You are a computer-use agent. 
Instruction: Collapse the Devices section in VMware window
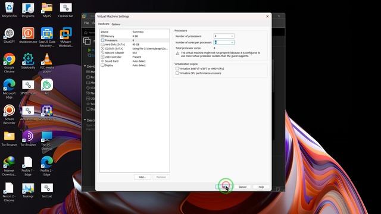pyautogui.click(x=85, y=66)
